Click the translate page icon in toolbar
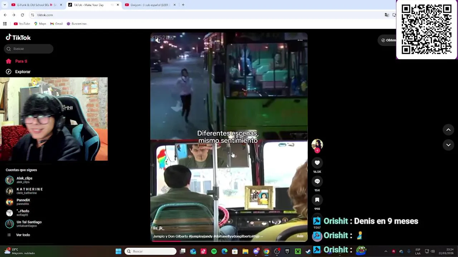Viewport: 458px width, 257px height. (x=387, y=15)
